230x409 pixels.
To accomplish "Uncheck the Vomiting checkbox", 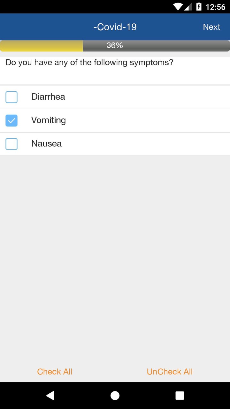I will tap(11, 120).
